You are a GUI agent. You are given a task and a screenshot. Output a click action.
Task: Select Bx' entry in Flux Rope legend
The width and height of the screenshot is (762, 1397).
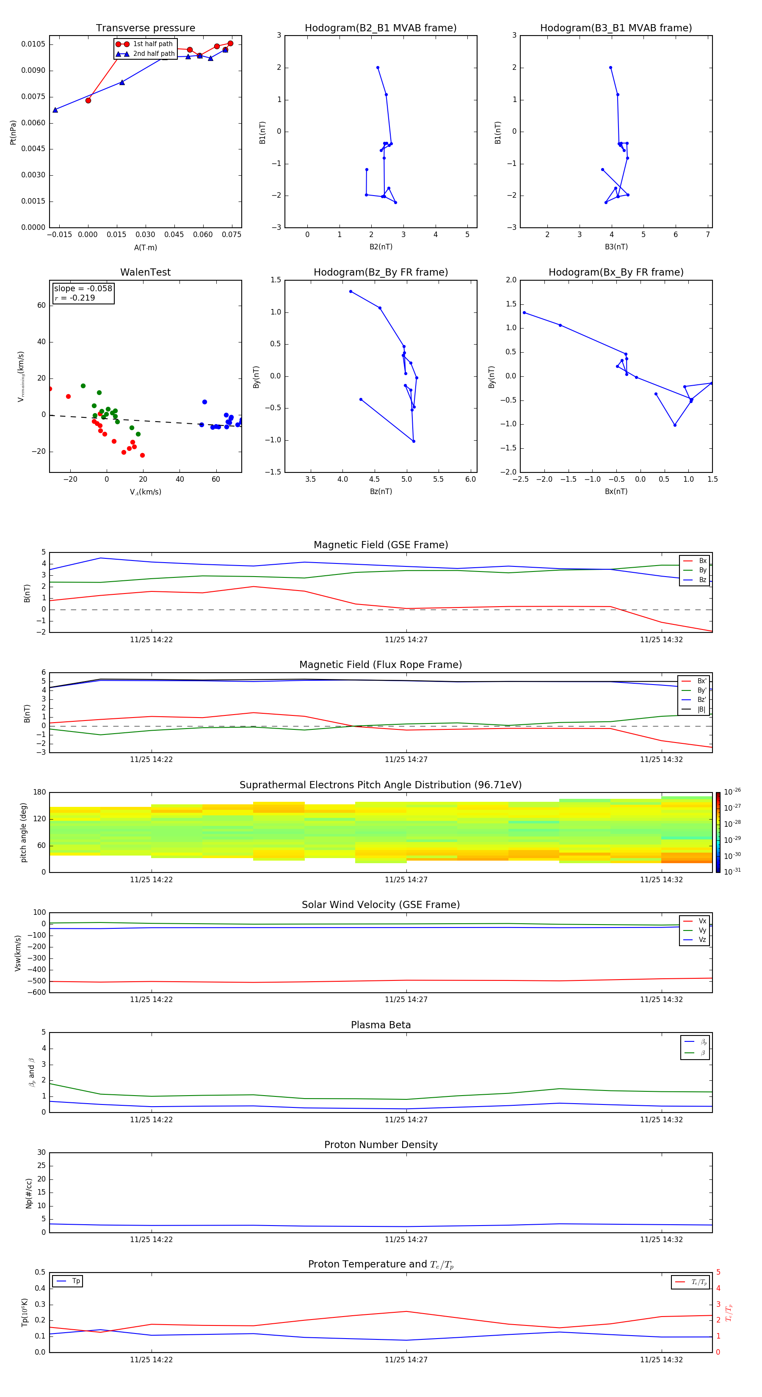pos(694,681)
